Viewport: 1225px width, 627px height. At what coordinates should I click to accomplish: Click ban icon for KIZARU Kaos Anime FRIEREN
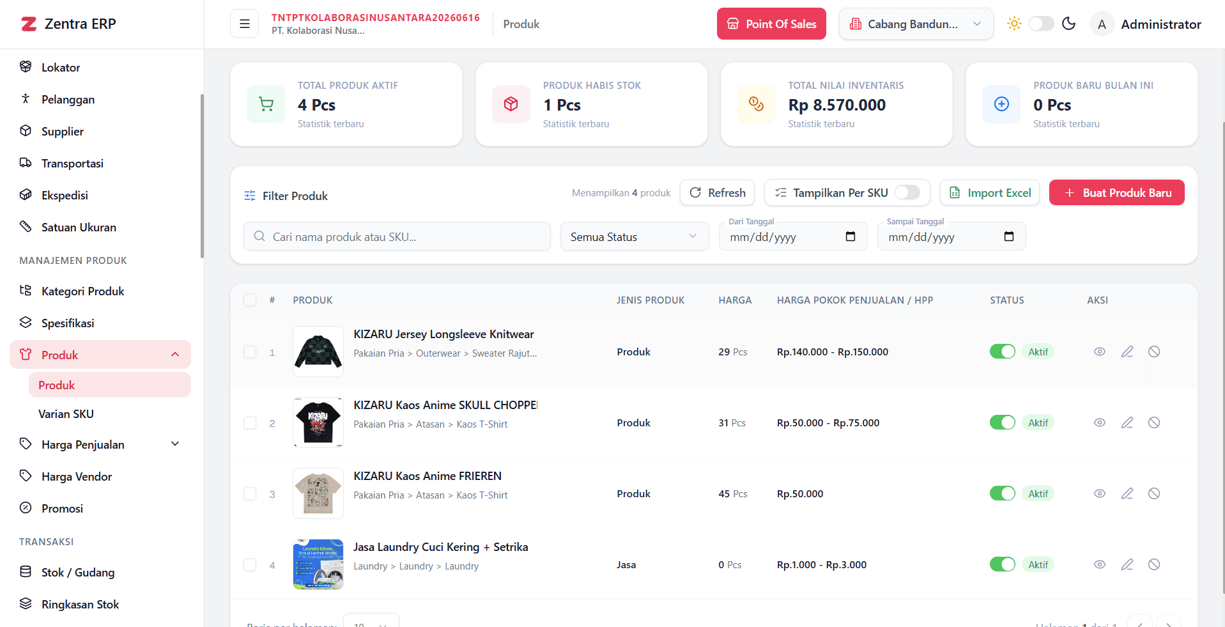(x=1154, y=493)
